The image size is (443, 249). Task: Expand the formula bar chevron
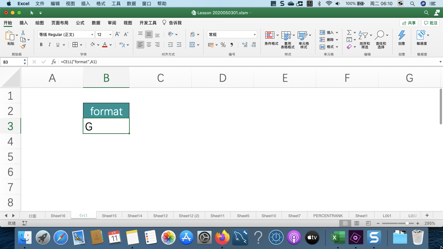click(440, 62)
